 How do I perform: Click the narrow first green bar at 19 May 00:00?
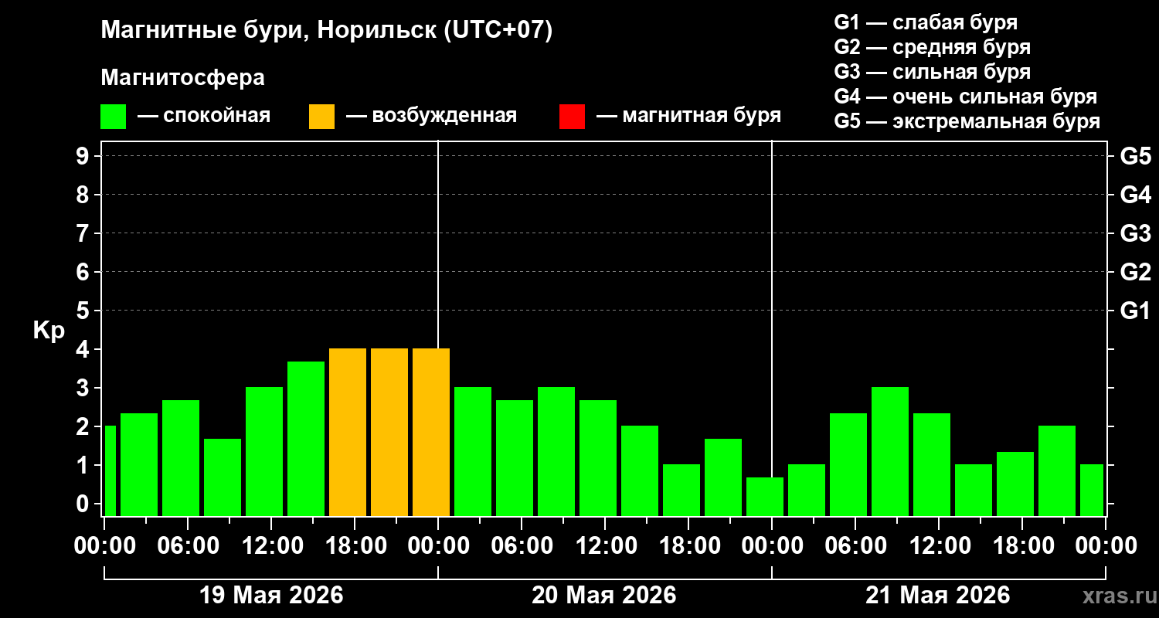click(110, 470)
